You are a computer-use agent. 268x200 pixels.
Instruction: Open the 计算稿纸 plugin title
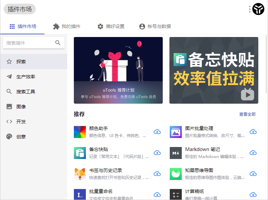pos(194,191)
